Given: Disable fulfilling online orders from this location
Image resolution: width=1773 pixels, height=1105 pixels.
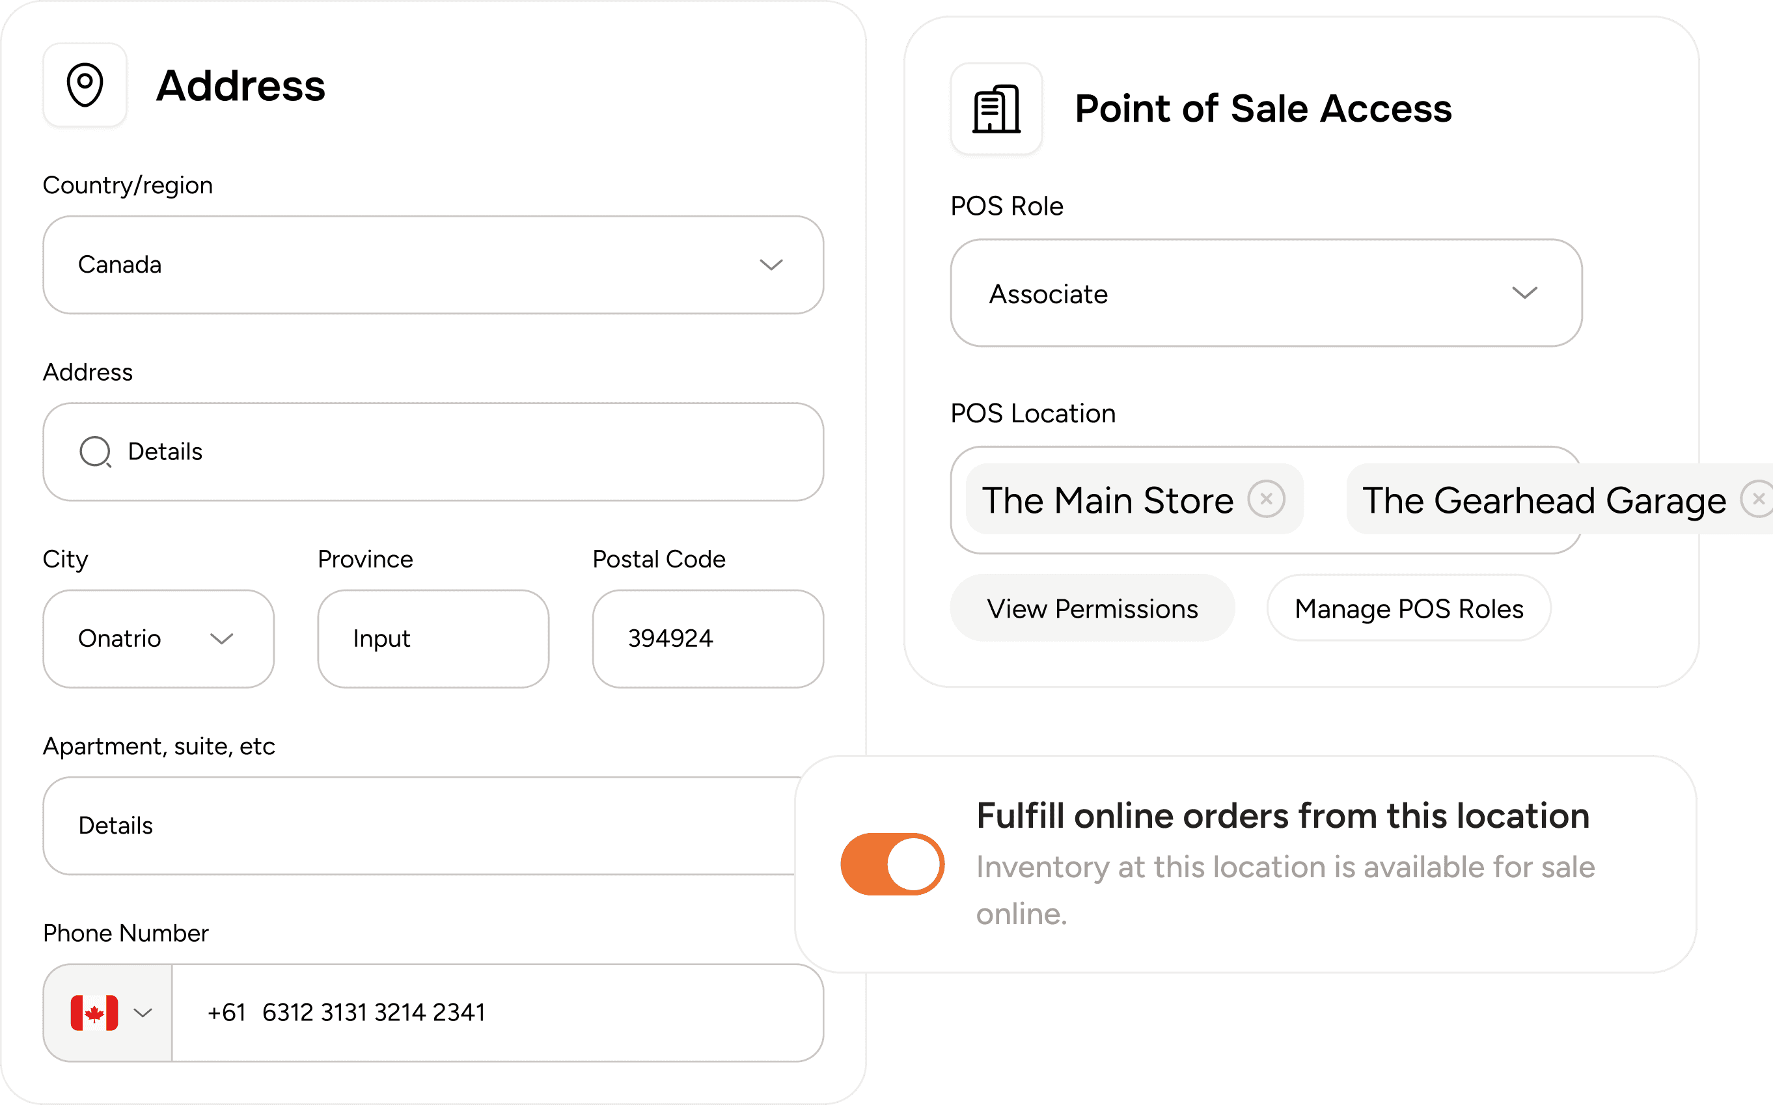Looking at the screenshot, I should coord(892,864).
